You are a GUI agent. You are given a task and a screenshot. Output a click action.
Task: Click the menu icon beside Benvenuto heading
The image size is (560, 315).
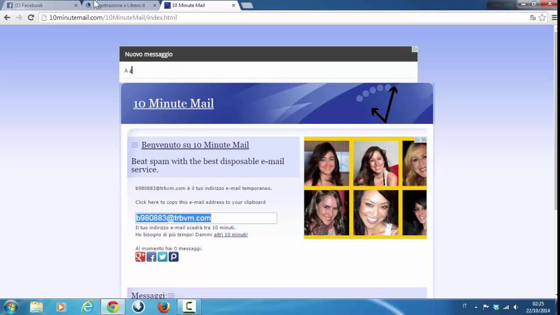[x=135, y=145]
